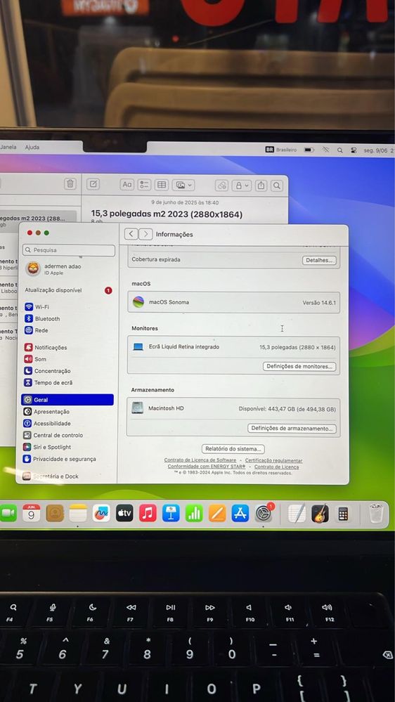The width and height of the screenshot is (395, 702).
Task: Open the Music app in Dock
Action: tap(148, 513)
